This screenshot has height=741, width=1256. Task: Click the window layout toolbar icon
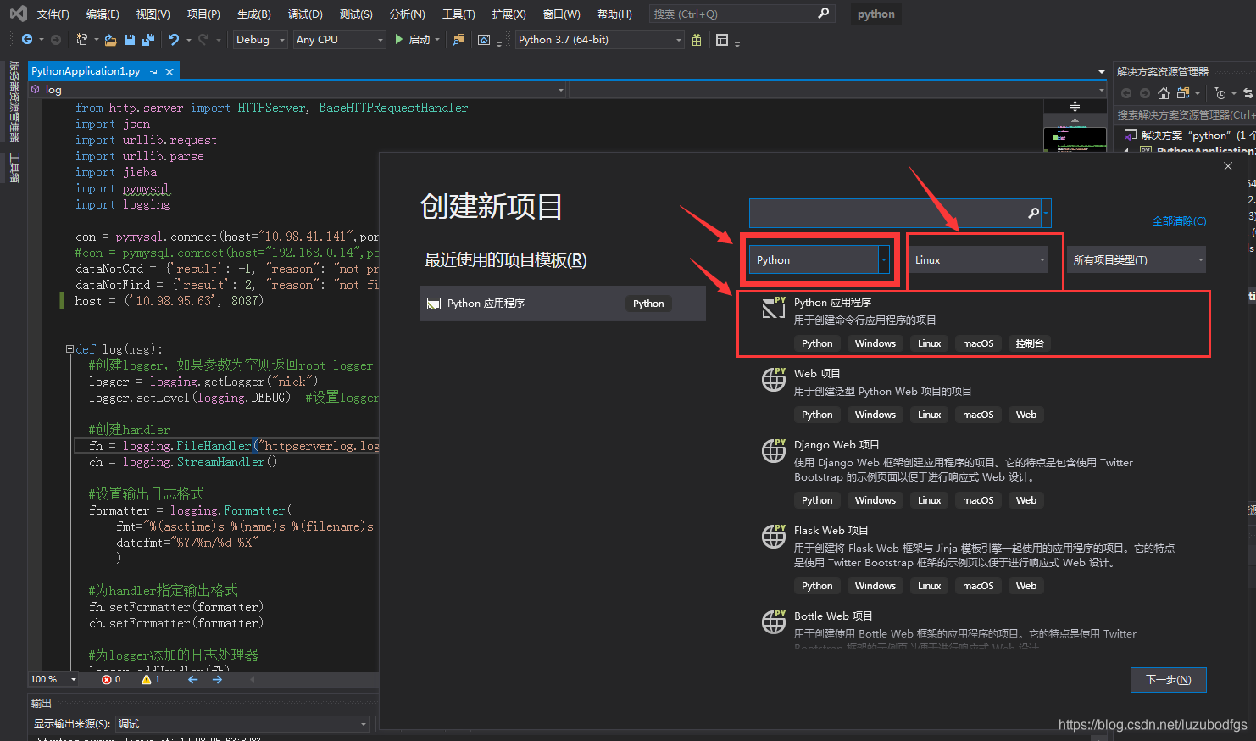(x=722, y=39)
